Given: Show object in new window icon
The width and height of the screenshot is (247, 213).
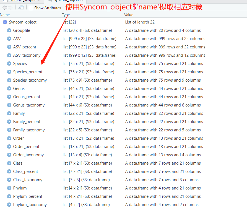Looking at the screenshot, I should click(x=21, y=8).
